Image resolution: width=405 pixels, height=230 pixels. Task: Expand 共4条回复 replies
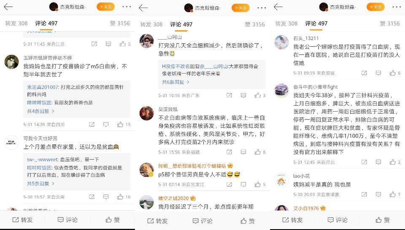click(40, 111)
